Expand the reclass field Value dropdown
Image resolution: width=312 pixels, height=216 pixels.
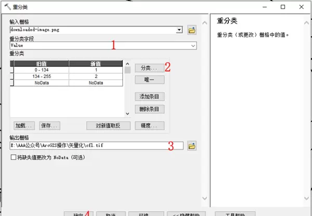coord(193,46)
